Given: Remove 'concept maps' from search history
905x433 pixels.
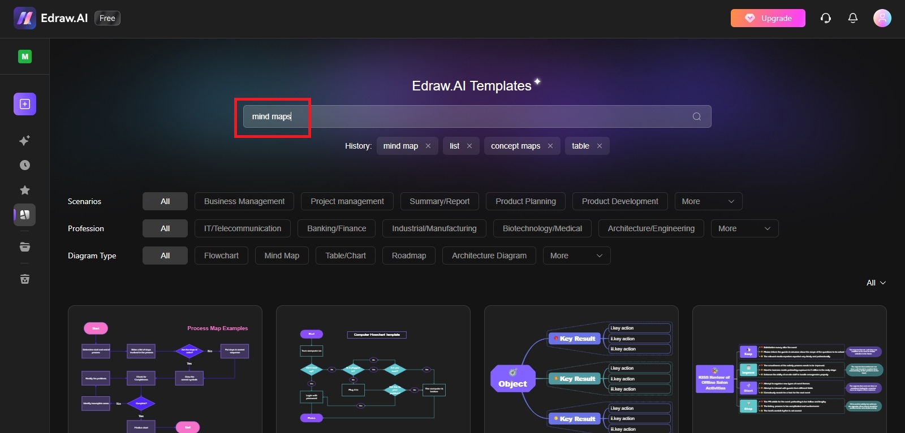Looking at the screenshot, I should [x=550, y=146].
